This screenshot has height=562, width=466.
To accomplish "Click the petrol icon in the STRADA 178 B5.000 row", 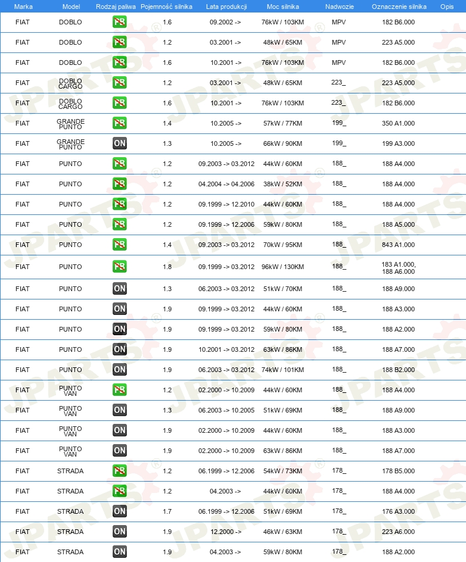I will click(x=119, y=471).
